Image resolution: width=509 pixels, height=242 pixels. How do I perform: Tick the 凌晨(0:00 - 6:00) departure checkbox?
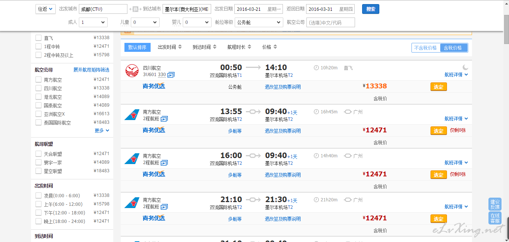[x=38, y=195]
